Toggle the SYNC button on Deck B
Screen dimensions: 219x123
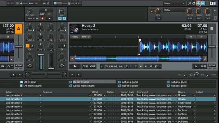point(75,37)
